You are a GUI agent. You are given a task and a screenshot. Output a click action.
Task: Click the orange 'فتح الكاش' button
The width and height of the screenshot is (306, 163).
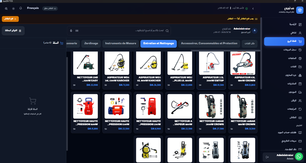[x=10, y=19]
